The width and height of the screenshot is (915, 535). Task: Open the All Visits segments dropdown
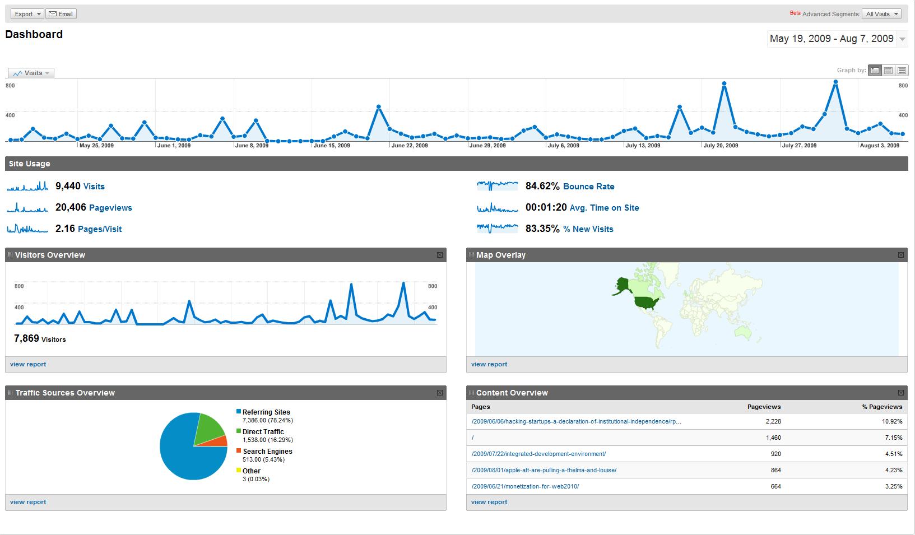881,14
